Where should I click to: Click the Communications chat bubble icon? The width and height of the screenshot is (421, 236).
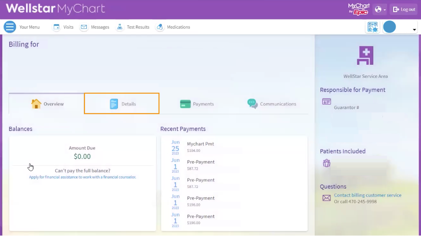pos(252,104)
